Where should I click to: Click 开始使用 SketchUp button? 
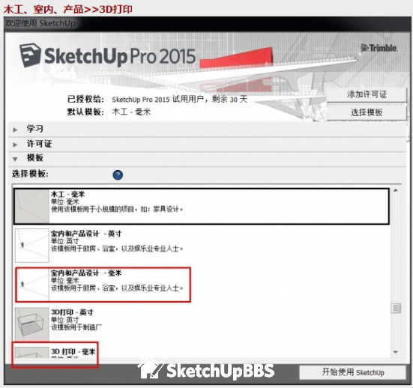352,372
